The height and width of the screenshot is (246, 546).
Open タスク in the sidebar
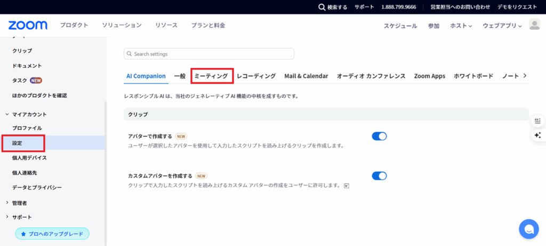coord(20,81)
